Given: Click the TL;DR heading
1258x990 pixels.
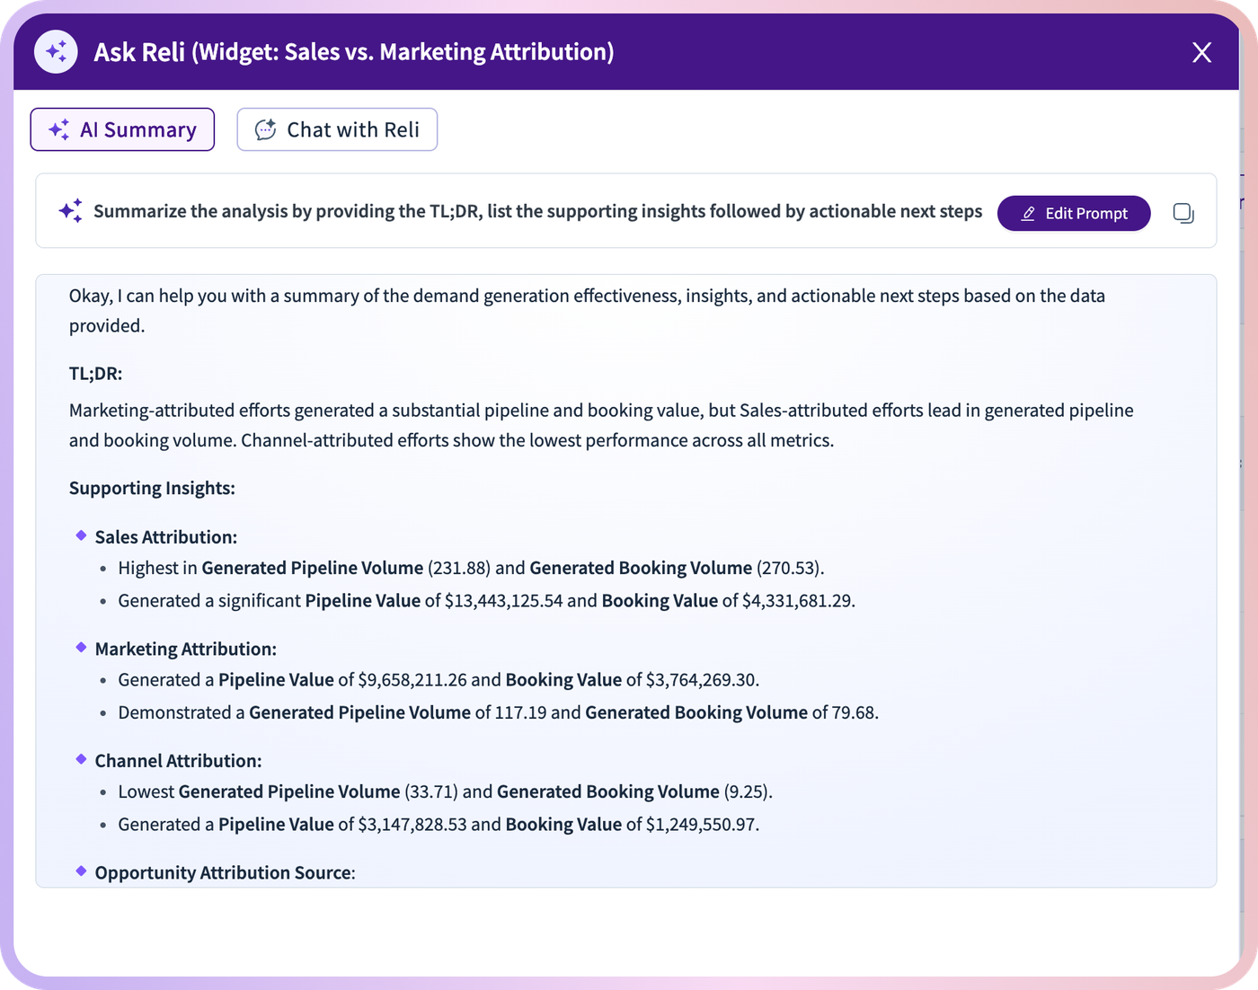Looking at the screenshot, I should coord(95,374).
